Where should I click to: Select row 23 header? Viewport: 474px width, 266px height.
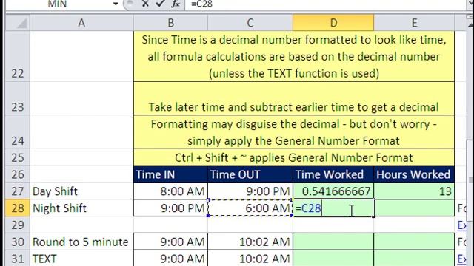click(x=18, y=98)
